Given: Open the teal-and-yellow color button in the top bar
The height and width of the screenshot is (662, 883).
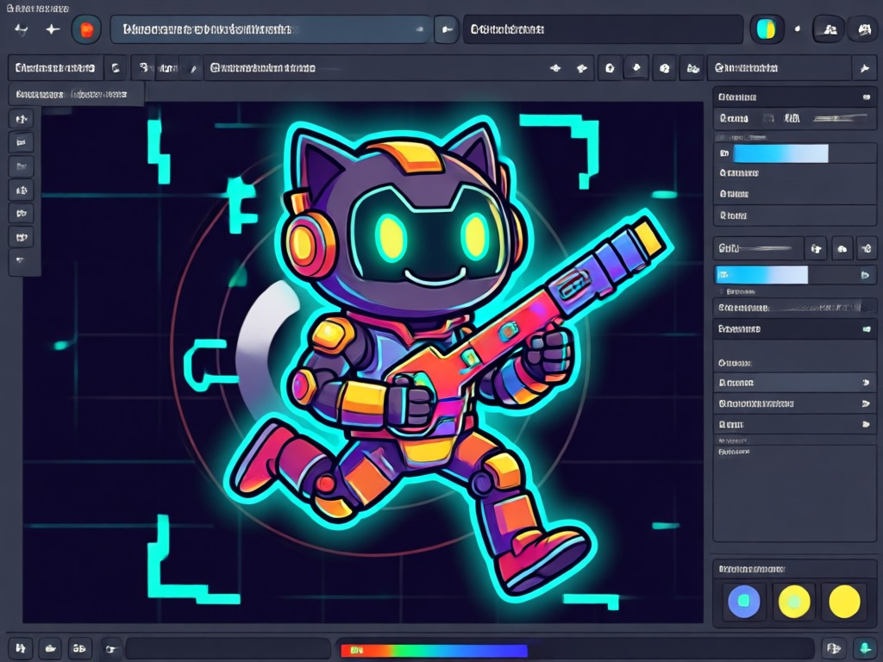Looking at the screenshot, I should click(767, 29).
